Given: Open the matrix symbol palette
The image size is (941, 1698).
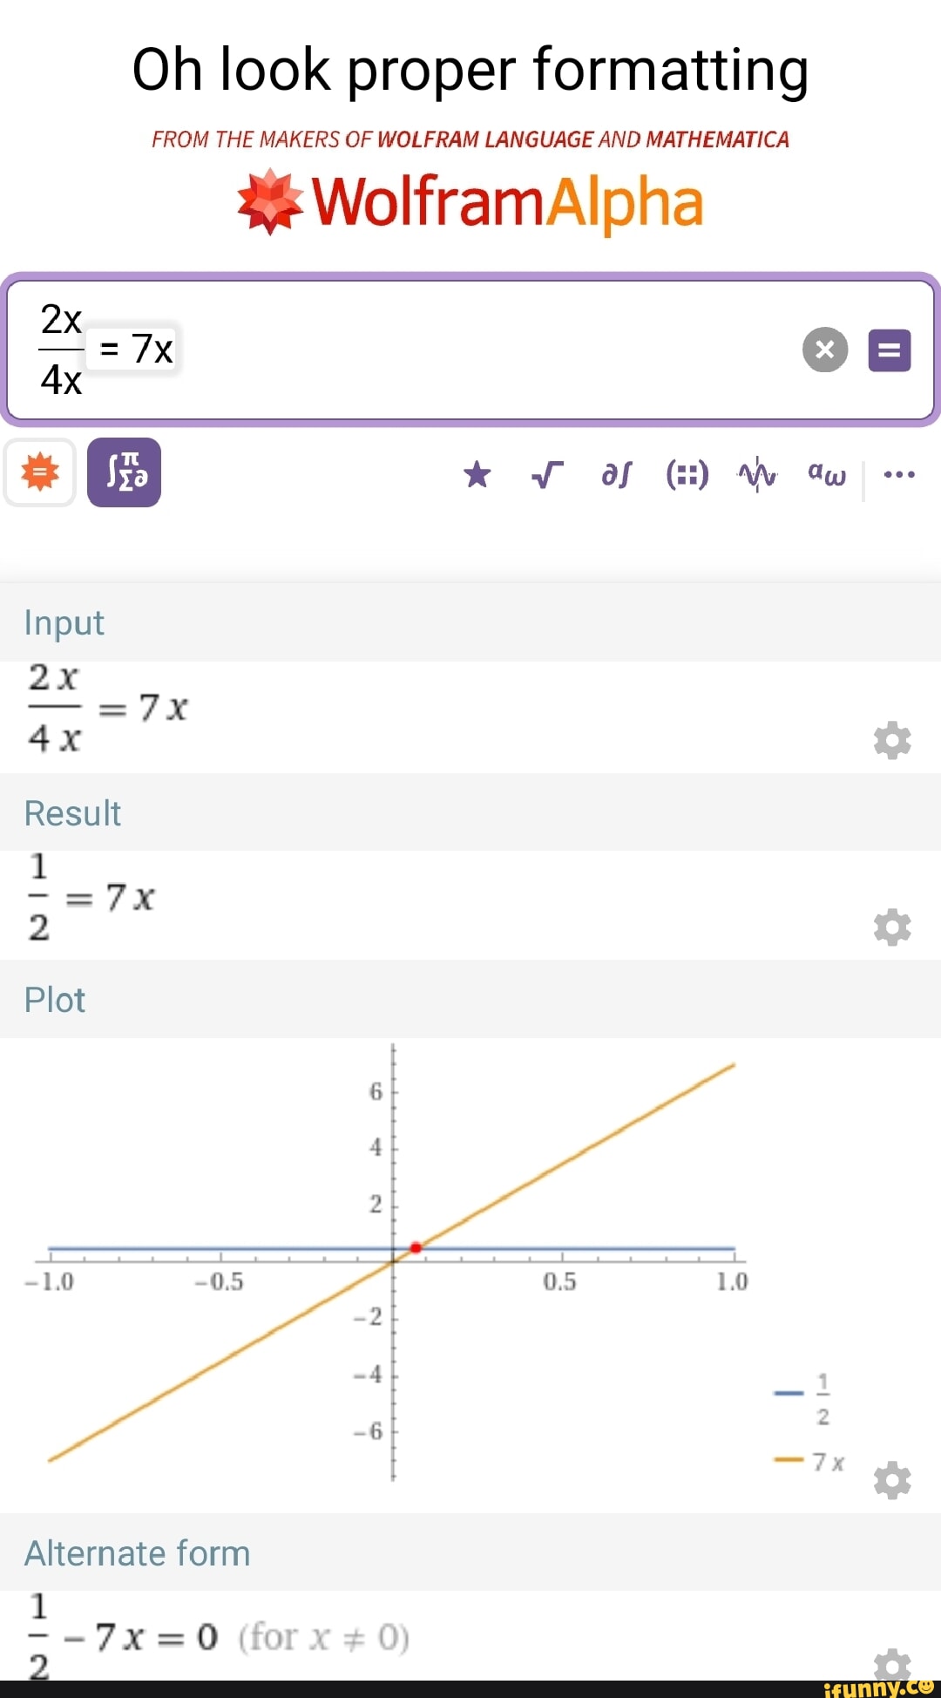Looking at the screenshot, I should point(687,475).
